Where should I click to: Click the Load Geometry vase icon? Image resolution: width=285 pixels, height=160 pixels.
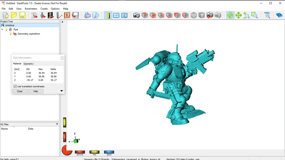(x=43, y=15)
